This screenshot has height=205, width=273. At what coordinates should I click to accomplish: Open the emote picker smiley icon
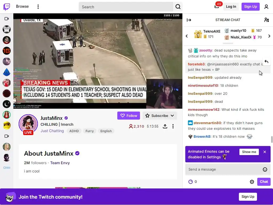[x=265, y=169]
